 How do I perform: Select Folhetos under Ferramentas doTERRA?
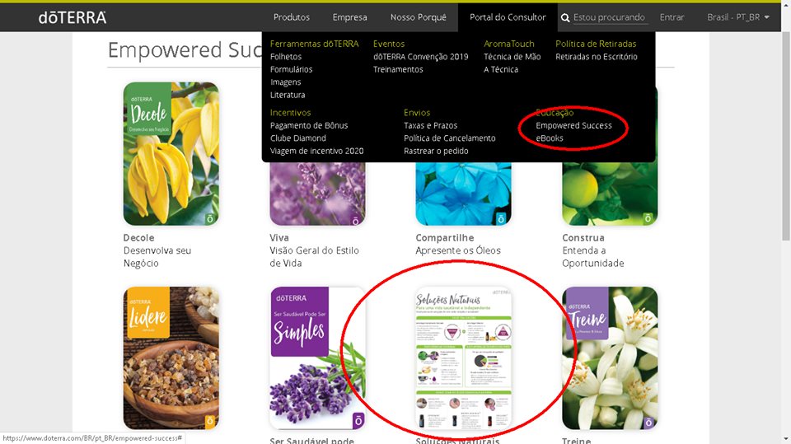(x=286, y=57)
